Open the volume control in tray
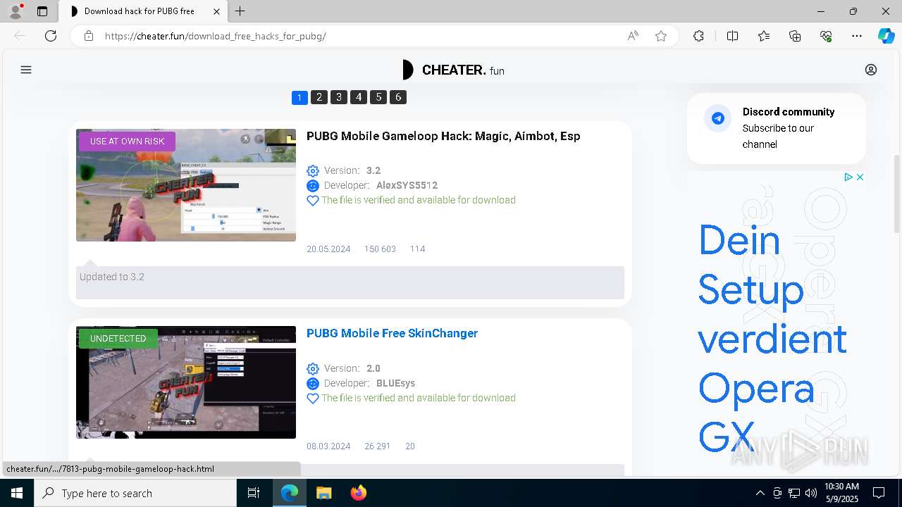The height and width of the screenshot is (507, 902). pyautogui.click(x=811, y=493)
